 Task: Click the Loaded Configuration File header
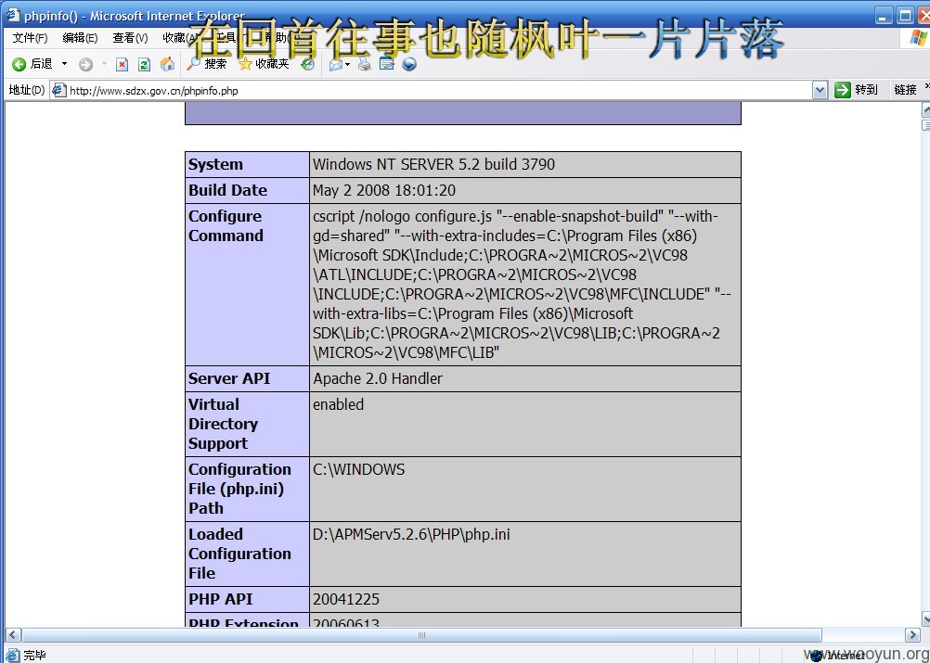coord(247,554)
